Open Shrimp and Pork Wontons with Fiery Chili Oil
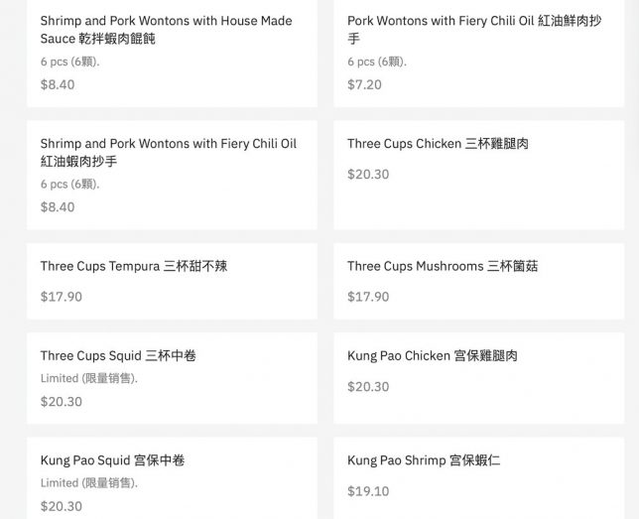Viewport: 639px width, 519px height. (x=168, y=152)
